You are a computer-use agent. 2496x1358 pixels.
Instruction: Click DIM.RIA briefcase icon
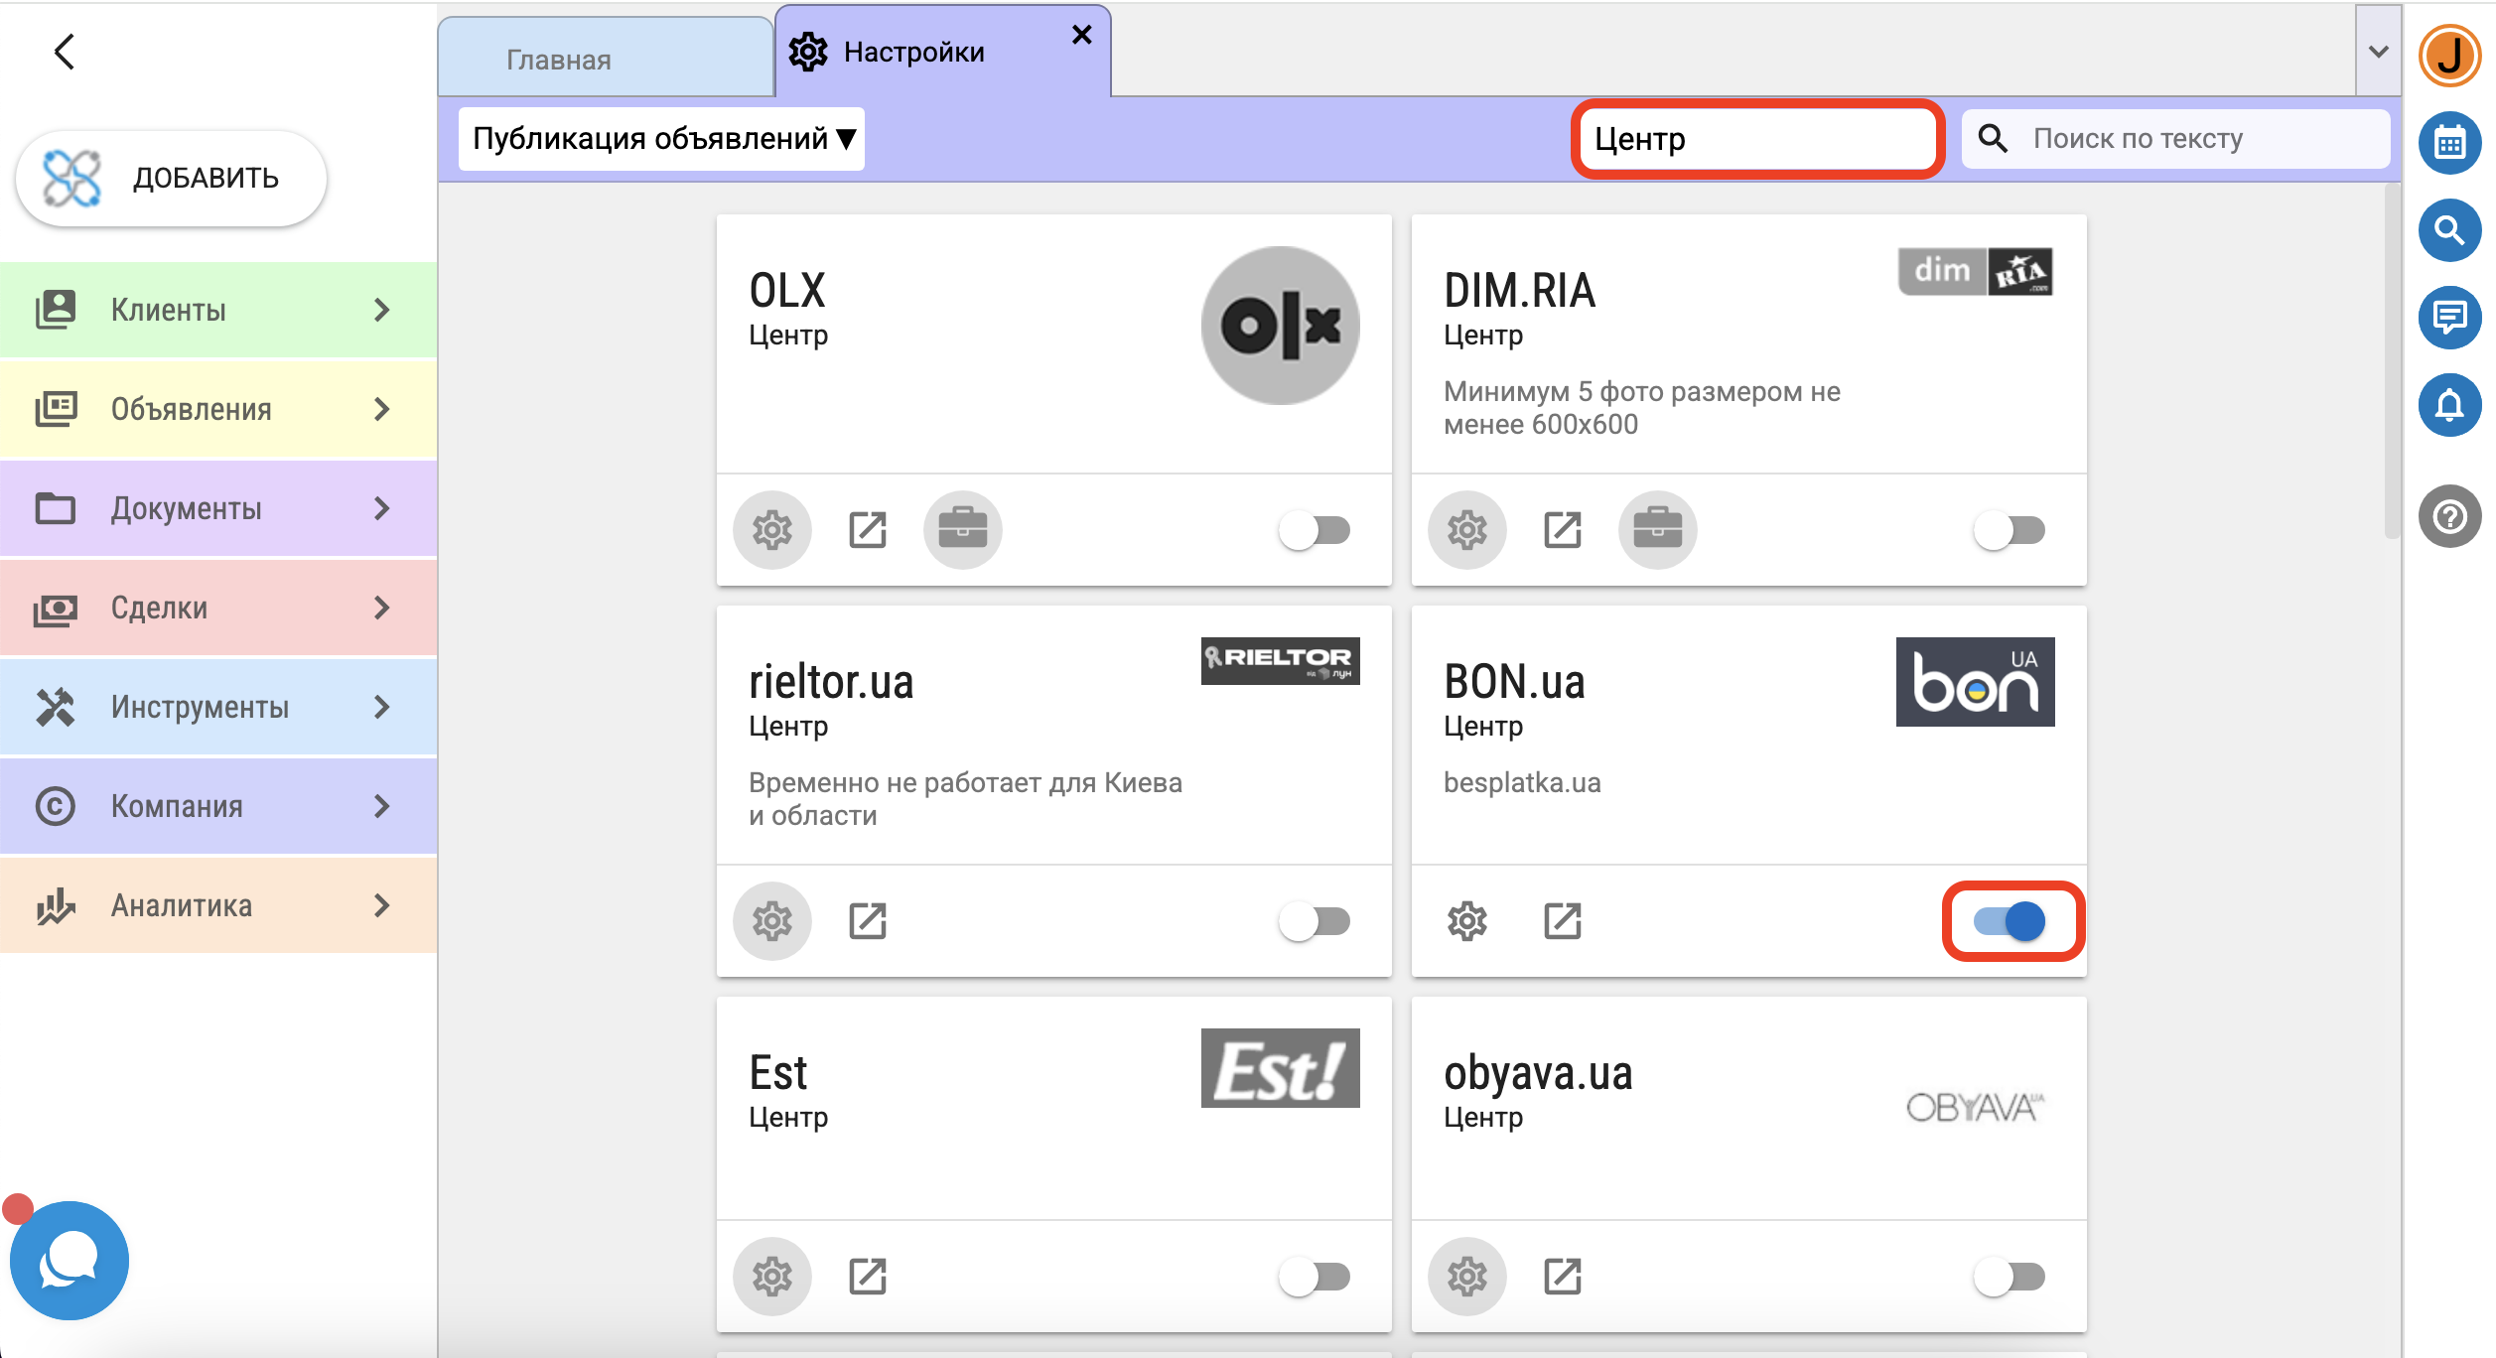(x=1657, y=530)
